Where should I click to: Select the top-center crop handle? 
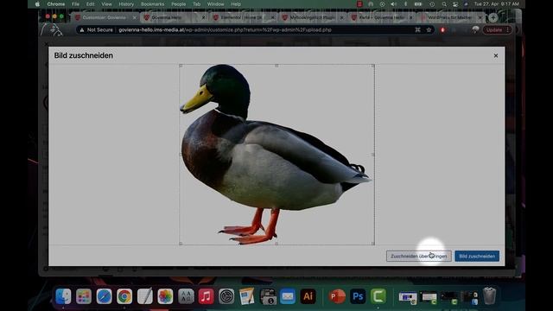pos(276,66)
